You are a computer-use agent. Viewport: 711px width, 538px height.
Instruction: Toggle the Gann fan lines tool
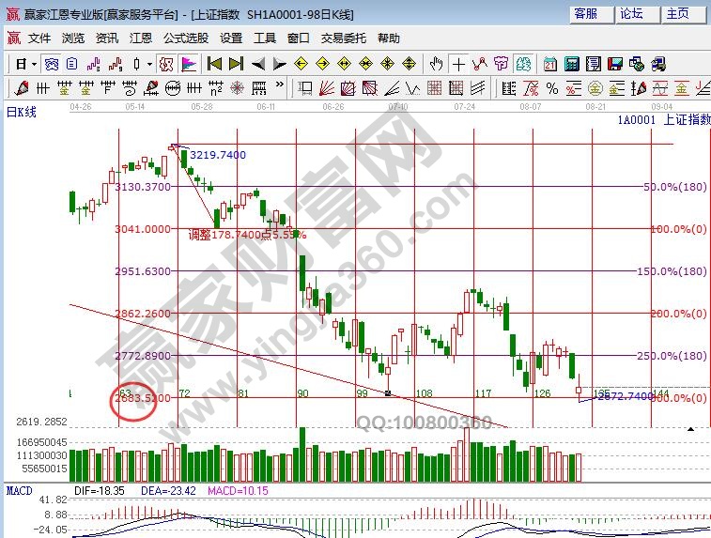pos(326,88)
